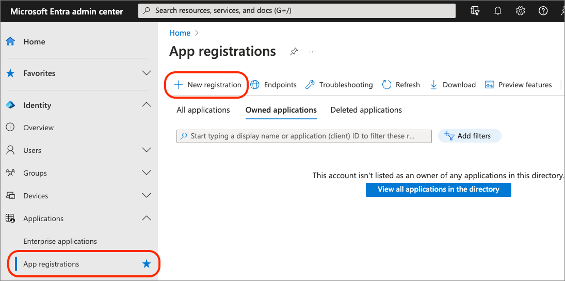Screen dimensions: 565x281
Task: Click the Applications grid icon
Action: click(x=10, y=218)
